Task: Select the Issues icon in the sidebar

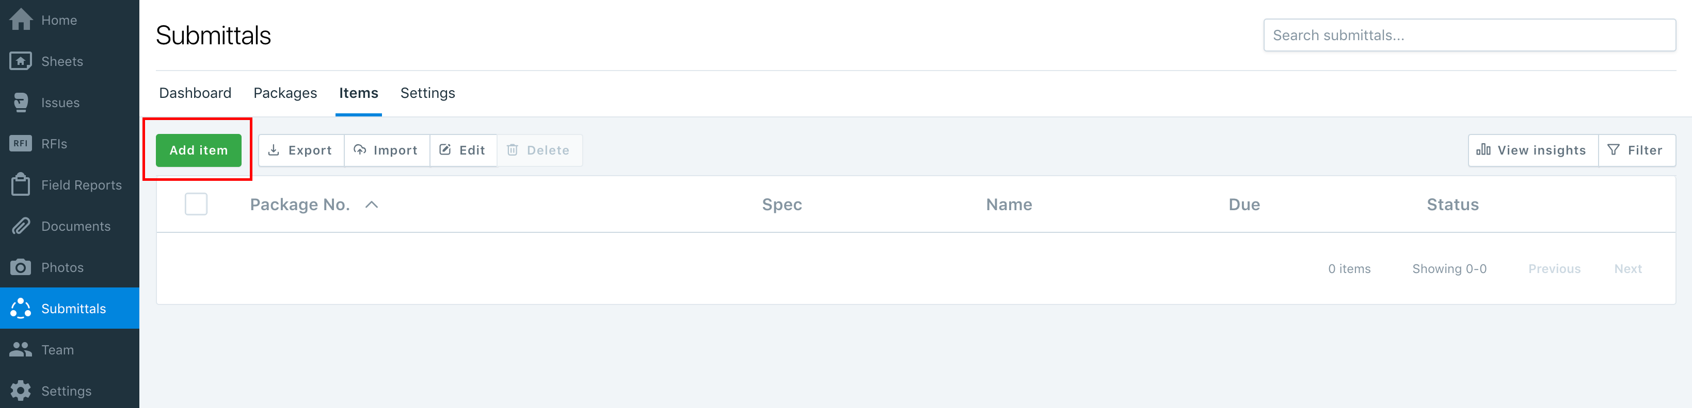Action: pyautogui.click(x=21, y=103)
